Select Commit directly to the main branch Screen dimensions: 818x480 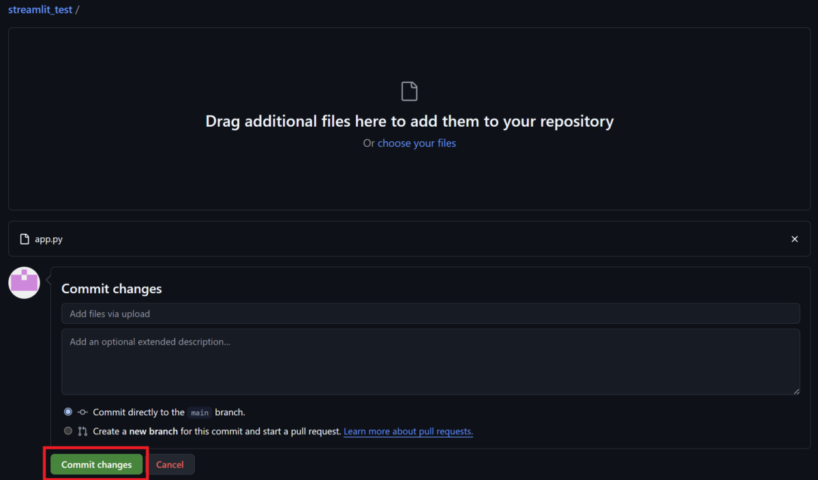pos(68,412)
